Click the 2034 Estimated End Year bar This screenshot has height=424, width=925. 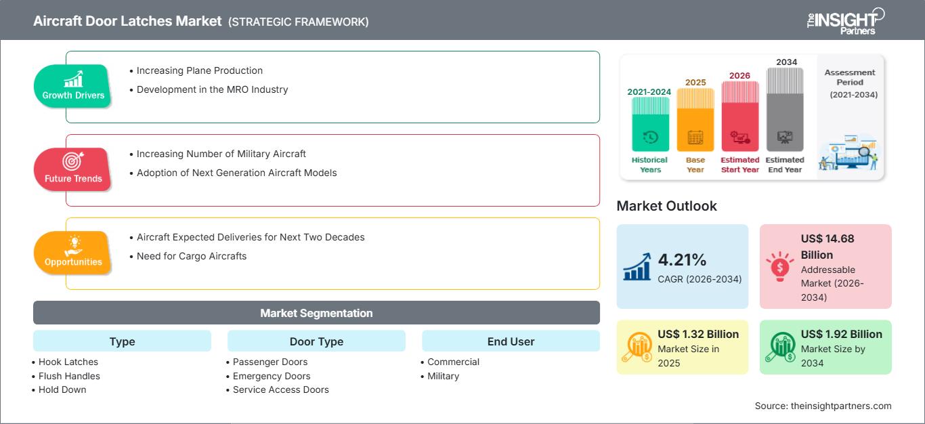(785, 108)
